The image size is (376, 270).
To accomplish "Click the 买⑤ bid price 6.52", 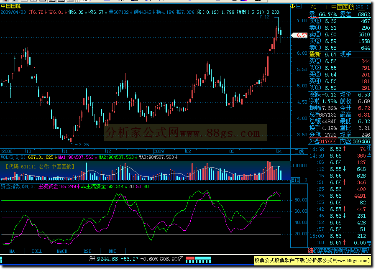I will pos(330,88).
